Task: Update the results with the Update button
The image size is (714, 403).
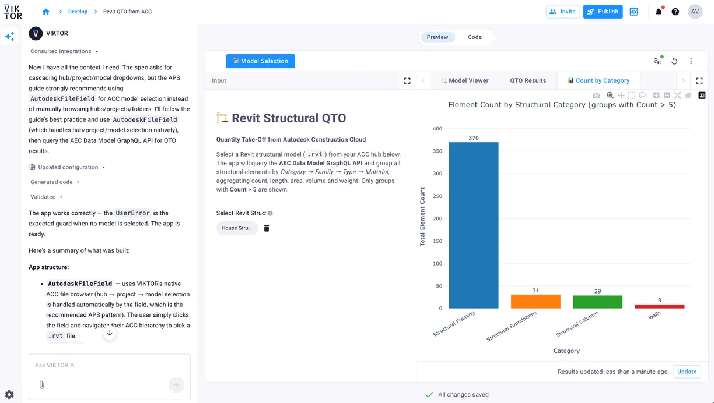Action: coord(687,372)
